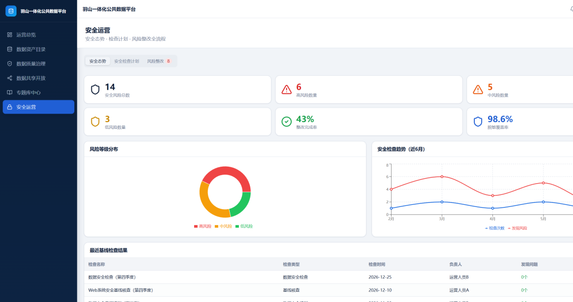Click the blue shield 脱敏覆盖率 icon
Image resolution: width=573 pixels, height=302 pixels.
click(478, 122)
